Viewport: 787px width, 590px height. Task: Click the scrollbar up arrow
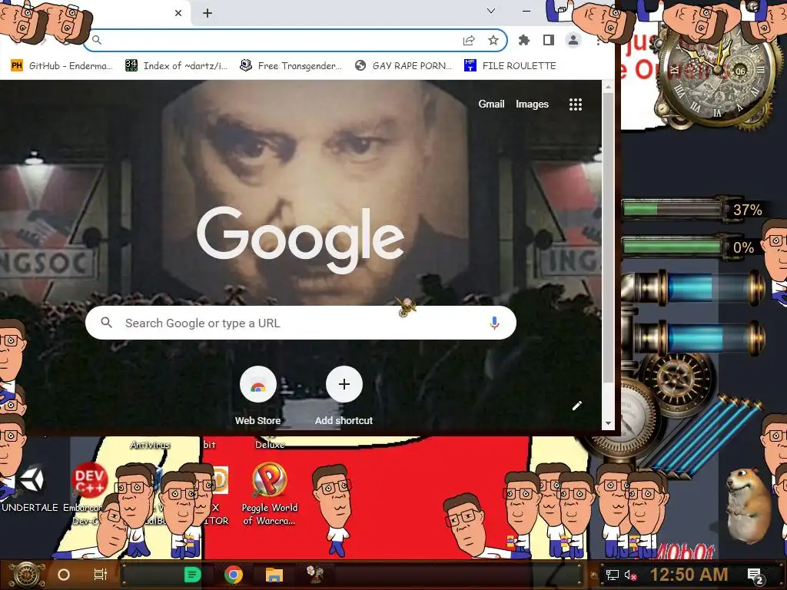(x=608, y=88)
